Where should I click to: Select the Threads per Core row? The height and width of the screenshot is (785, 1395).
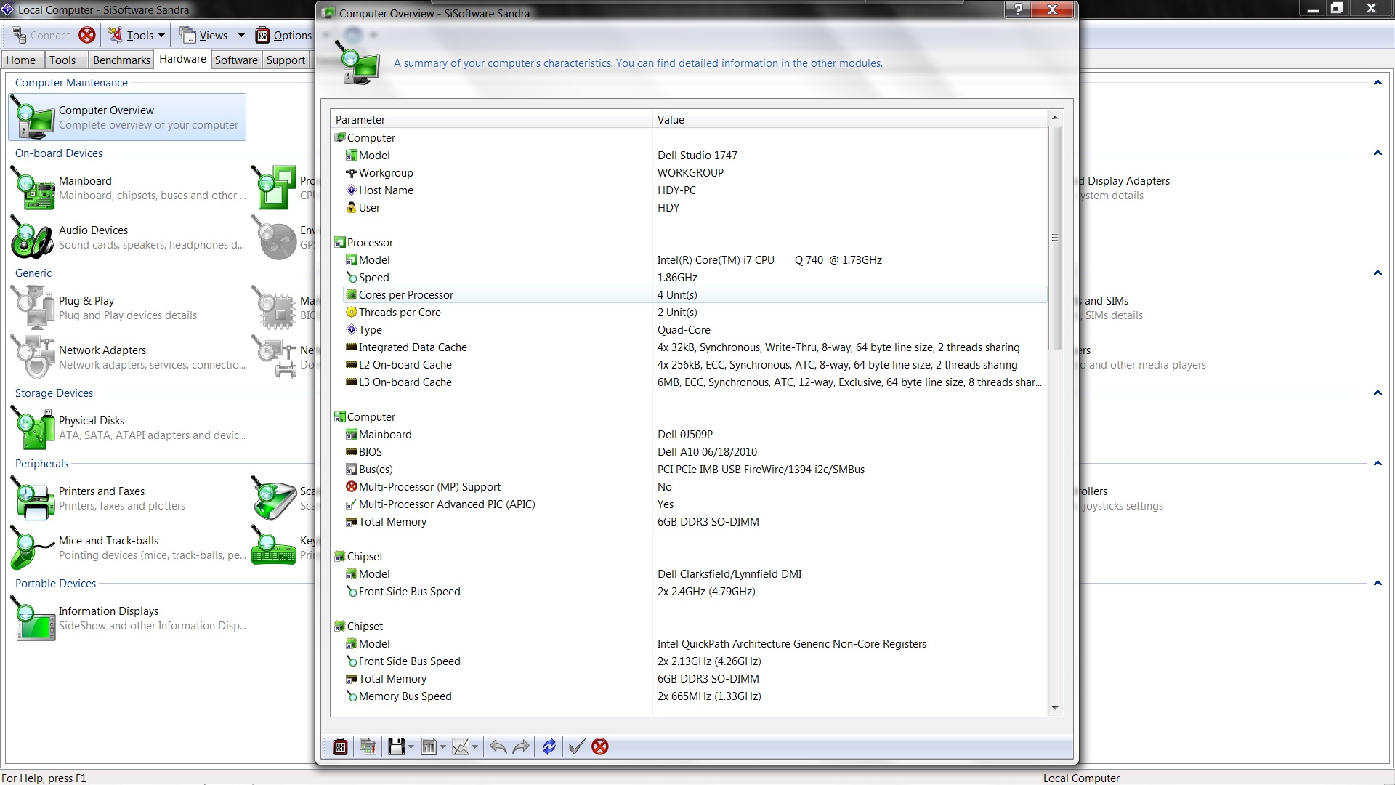[x=695, y=312]
